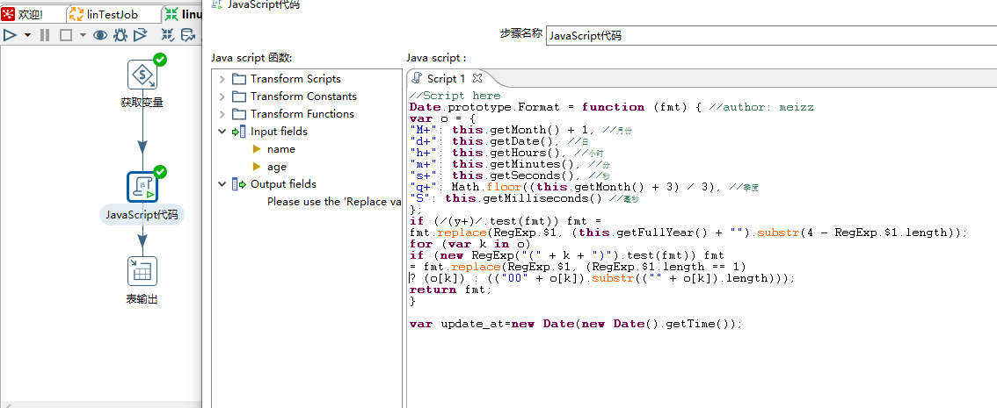Pause the running transformation
This screenshot has height=408, width=997.
45,35
